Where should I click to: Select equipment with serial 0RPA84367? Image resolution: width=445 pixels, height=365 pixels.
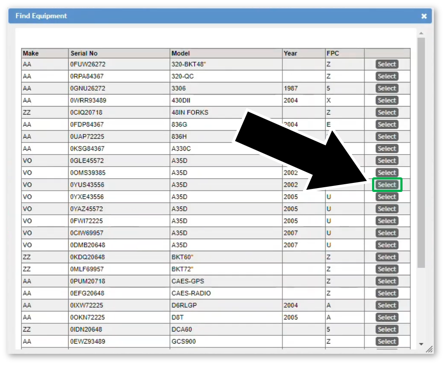tap(387, 76)
